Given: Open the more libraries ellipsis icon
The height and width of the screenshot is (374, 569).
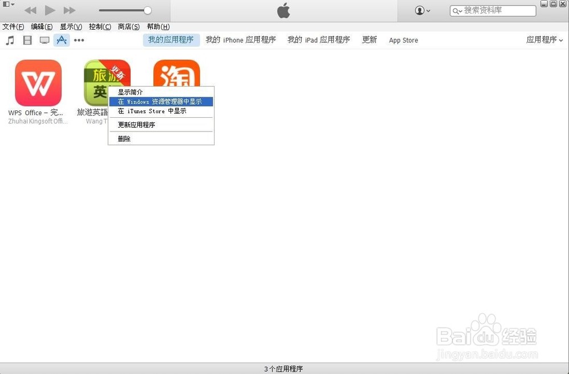Looking at the screenshot, I should (79, 40).
